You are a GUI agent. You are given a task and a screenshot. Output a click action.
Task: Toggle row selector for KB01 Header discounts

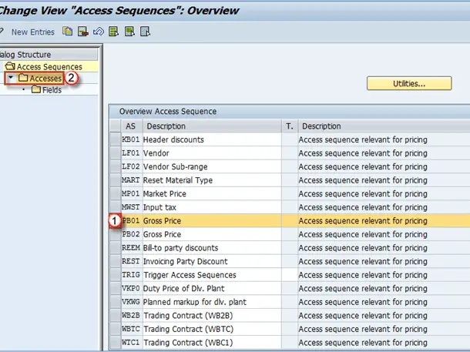coord(115,139)
